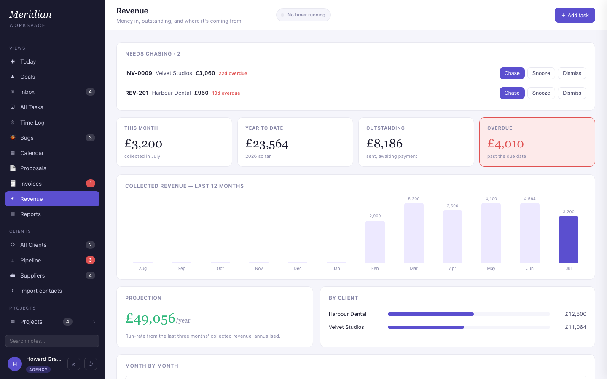Screen dimensions: 607x379
Task: Click the 22d overdue label
Action: pos(233,73)
